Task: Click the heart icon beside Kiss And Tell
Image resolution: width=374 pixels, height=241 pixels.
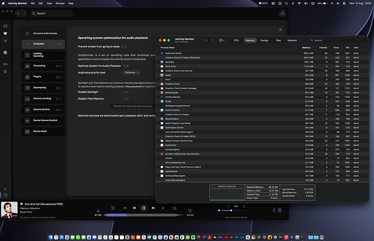Action: (x=22, y=204)
